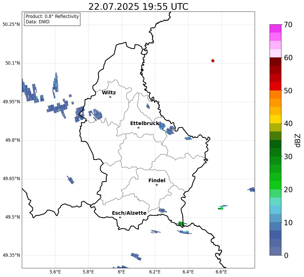Viewport: 304px width, 277px height.
Task: Click the Data: DWD text
Action: pos(37,22)
